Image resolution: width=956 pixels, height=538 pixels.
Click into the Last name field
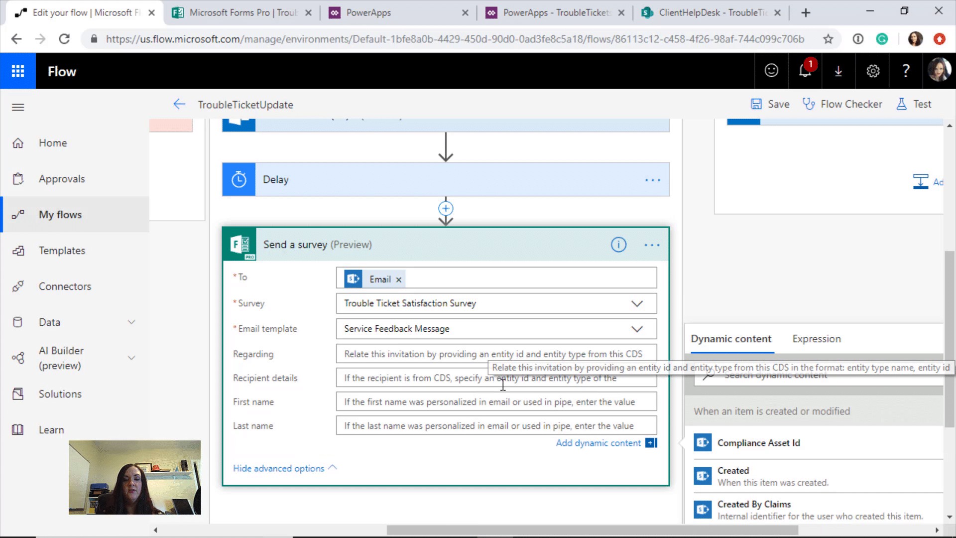(x=496, y=426)
